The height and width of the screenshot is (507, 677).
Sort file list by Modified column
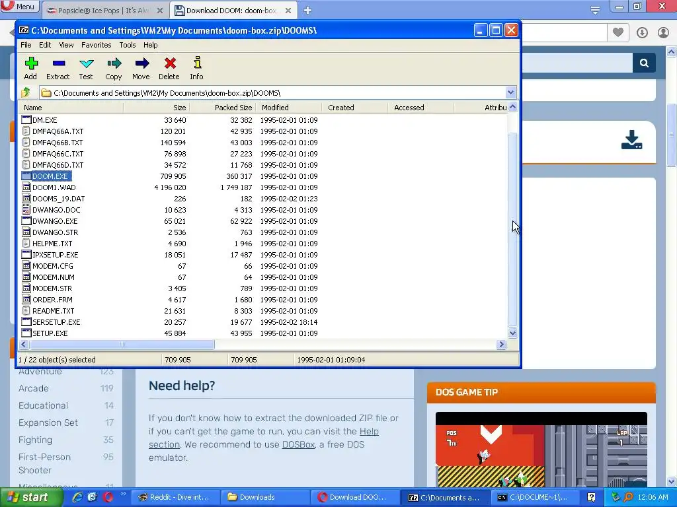[289, 108]
